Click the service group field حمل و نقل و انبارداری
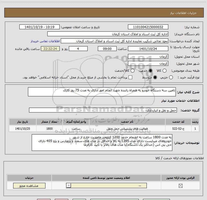This screenshot has width=207, height=200. pyautogui.click(x=103, y=110)
